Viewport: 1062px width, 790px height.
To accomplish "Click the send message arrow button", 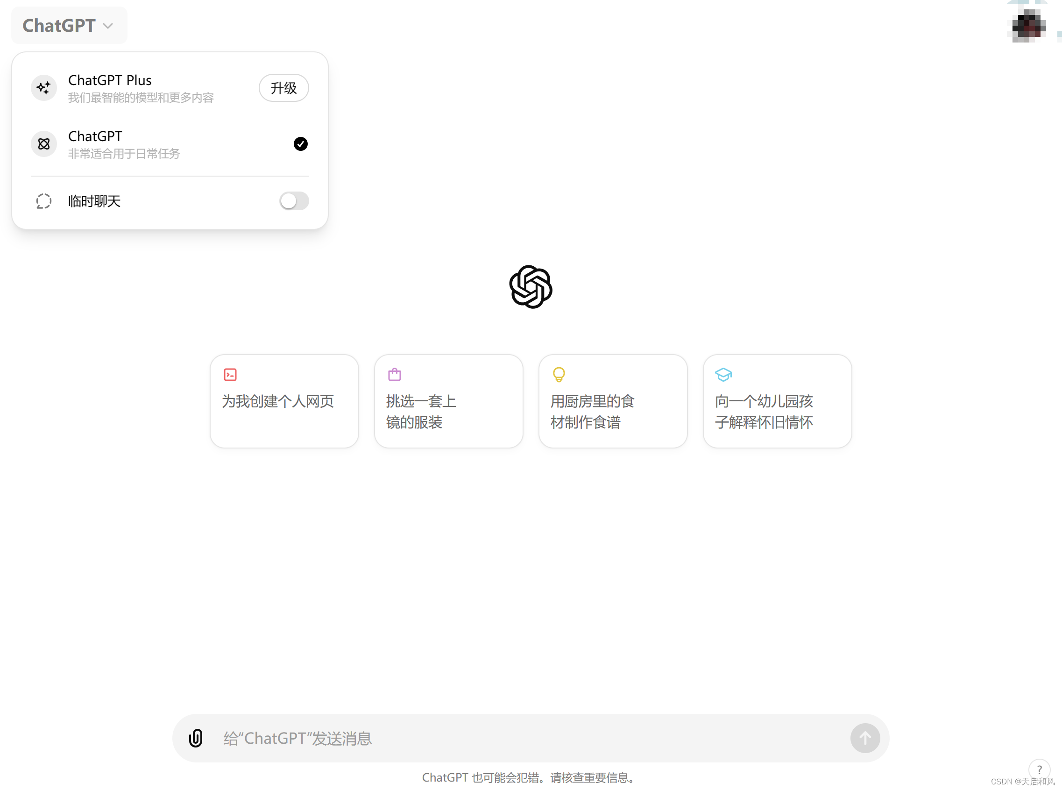I will click(864, 738).
